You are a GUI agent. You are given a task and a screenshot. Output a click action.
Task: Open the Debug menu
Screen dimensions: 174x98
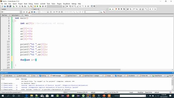(31, 4)
